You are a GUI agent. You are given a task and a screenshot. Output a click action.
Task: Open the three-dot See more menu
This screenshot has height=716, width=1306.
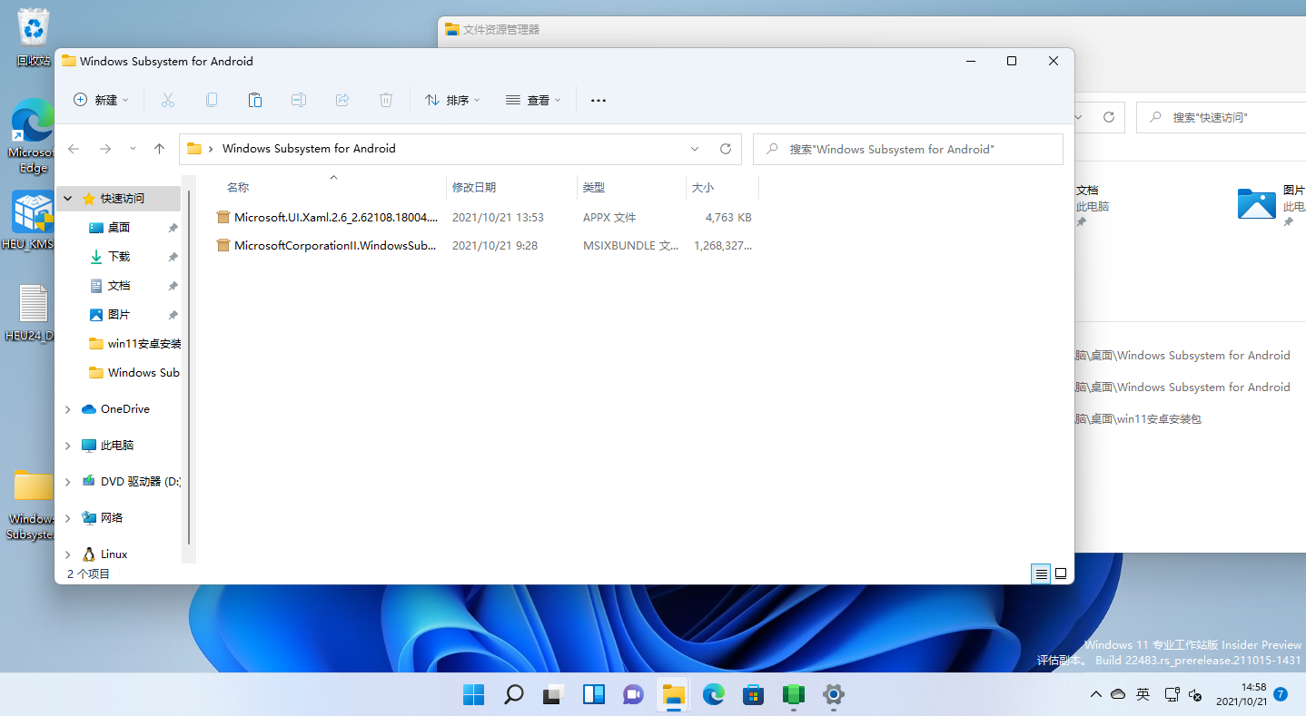tap(599, 100)
